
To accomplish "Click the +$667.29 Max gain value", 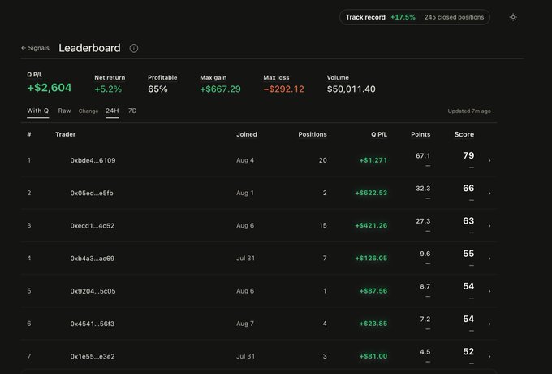I will click(x=220, y=89).
